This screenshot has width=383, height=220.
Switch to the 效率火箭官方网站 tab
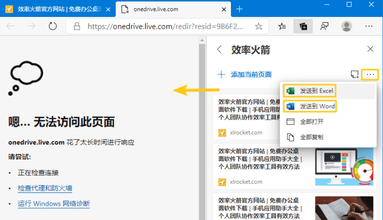click(57, 9)
